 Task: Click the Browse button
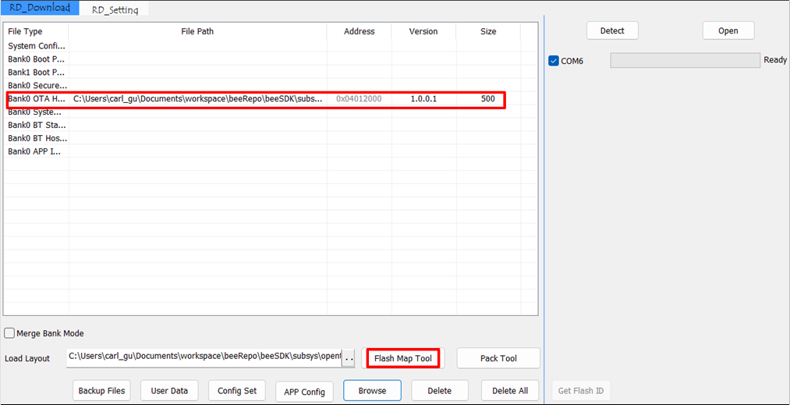[372, 390]
